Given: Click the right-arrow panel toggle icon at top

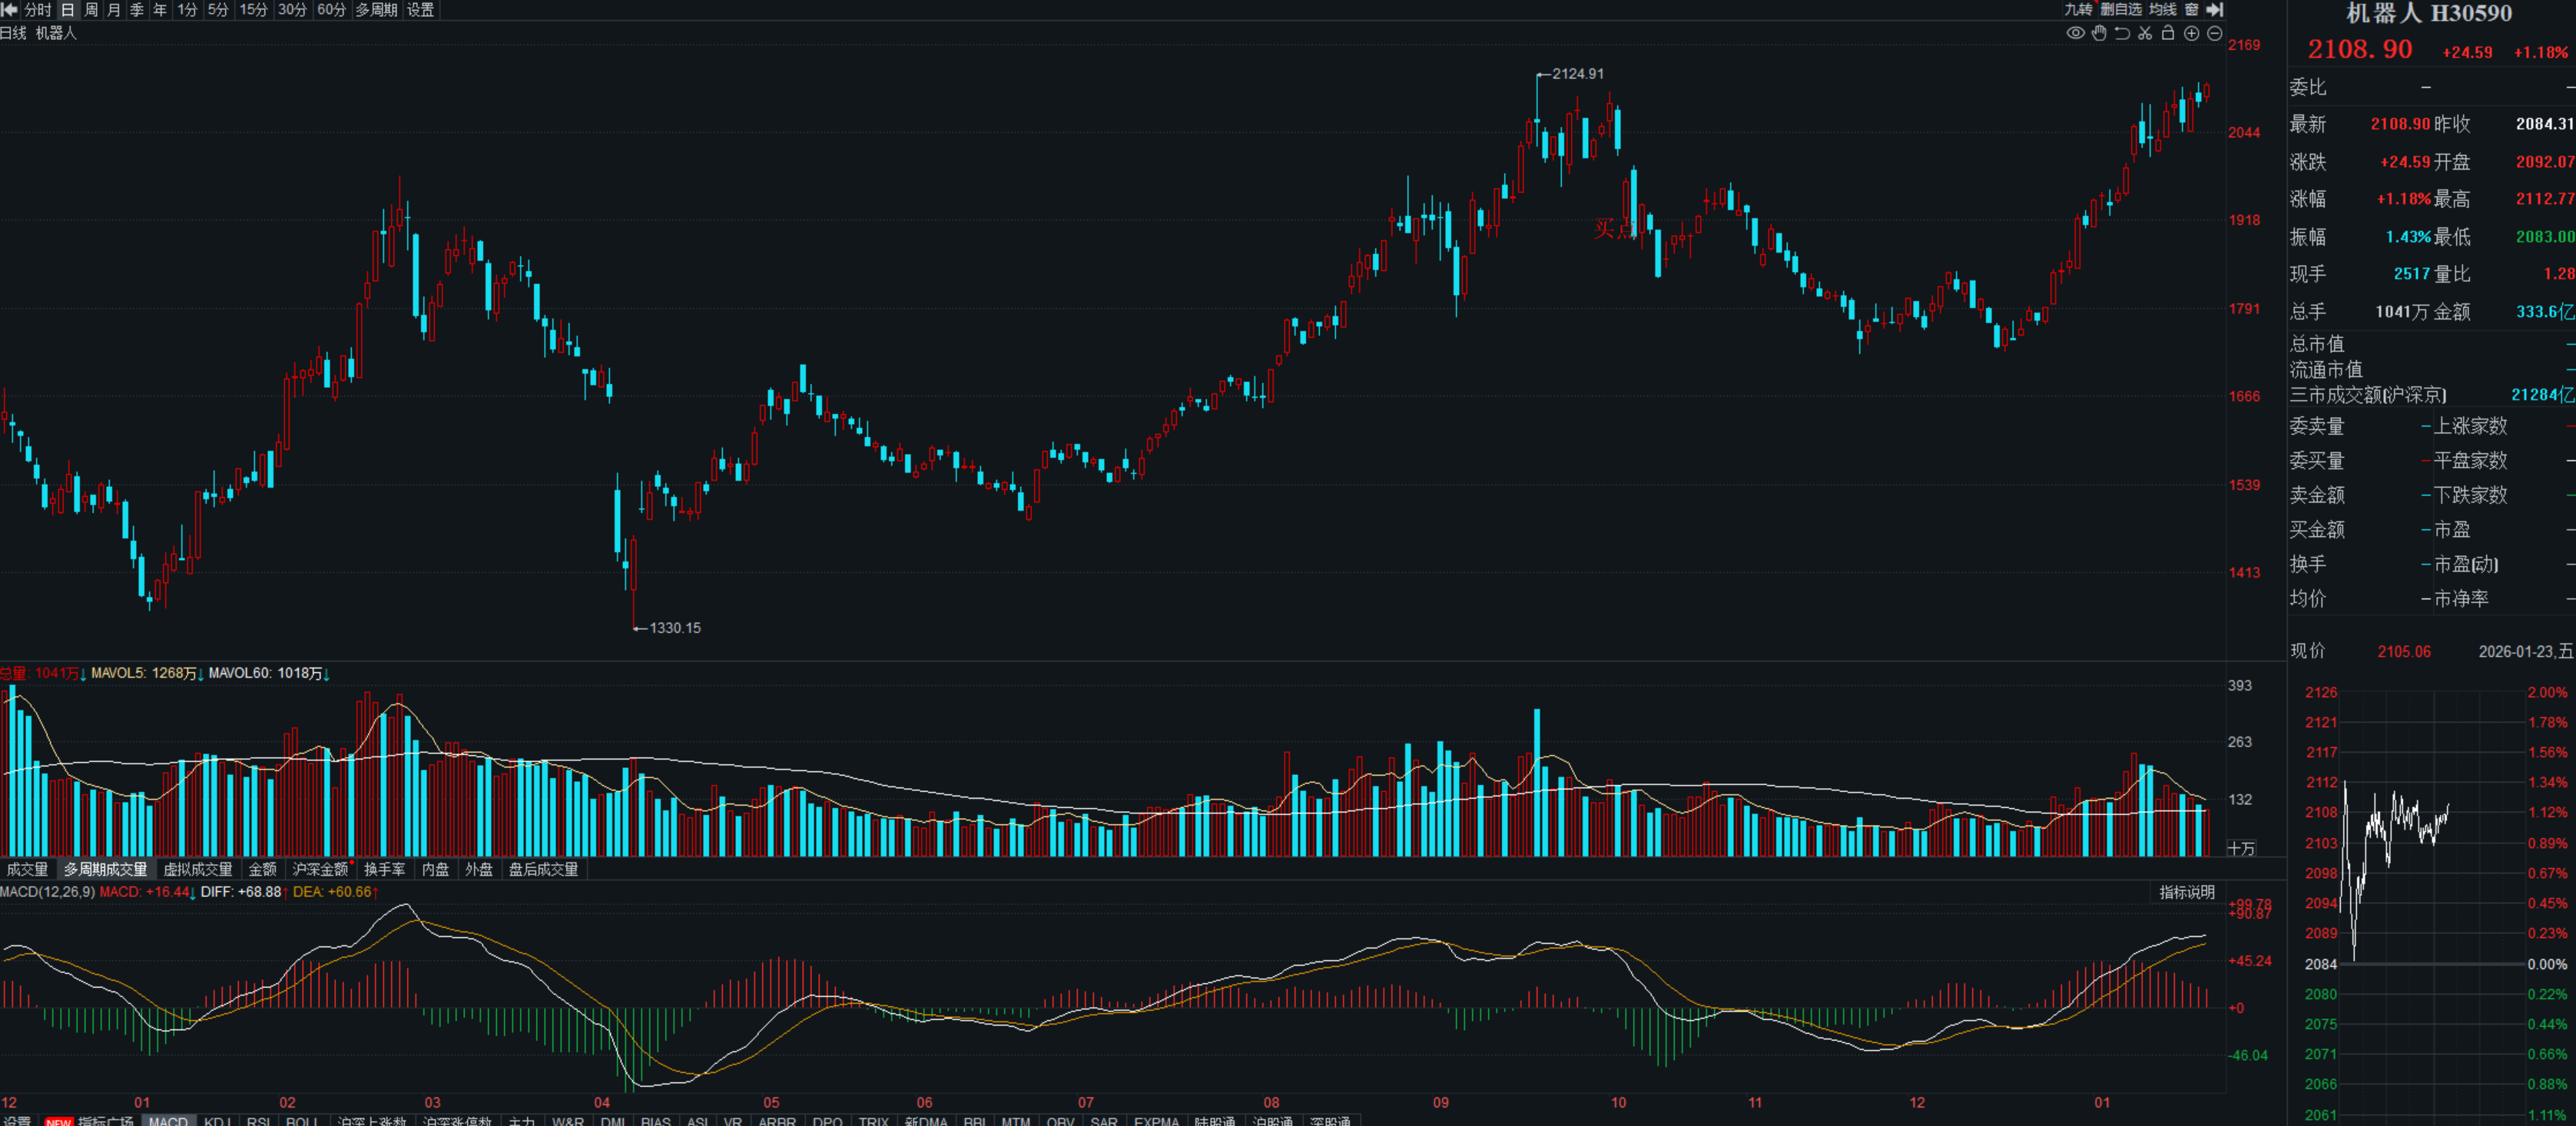Looking at the screenshot, I should (2215, 9).
